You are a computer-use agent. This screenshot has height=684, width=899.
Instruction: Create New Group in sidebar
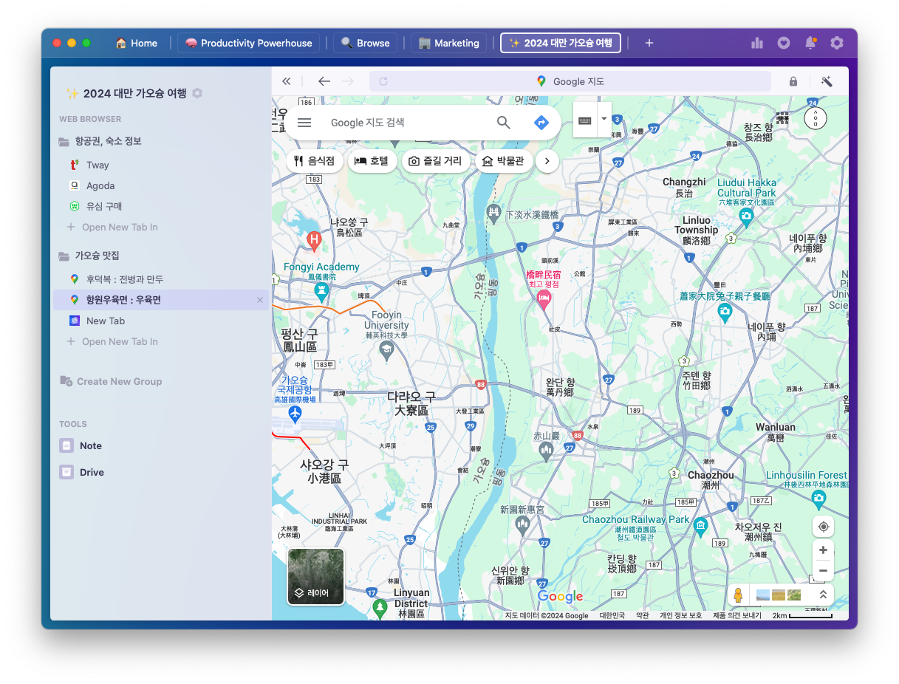click(111, 382)
